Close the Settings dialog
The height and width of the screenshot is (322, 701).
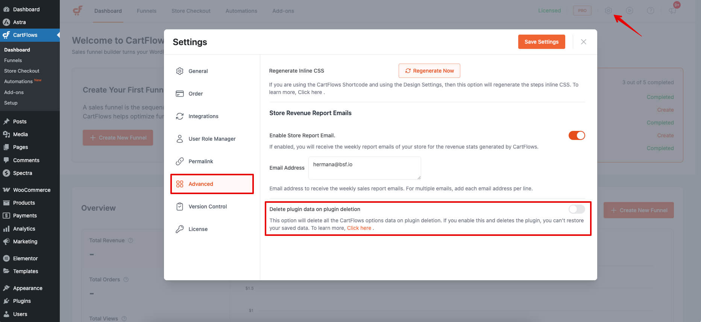584,42
